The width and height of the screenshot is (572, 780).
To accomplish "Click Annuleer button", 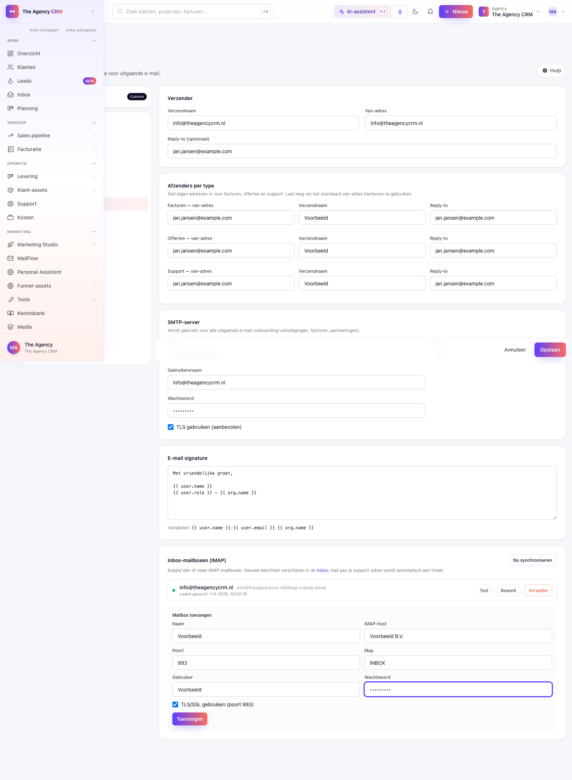I will [x=515, y=350].
